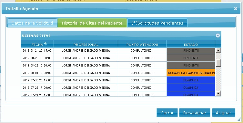Switch to Historial de Citas del Paciente tab
243x123 pixels.
(x=92, y=23)
